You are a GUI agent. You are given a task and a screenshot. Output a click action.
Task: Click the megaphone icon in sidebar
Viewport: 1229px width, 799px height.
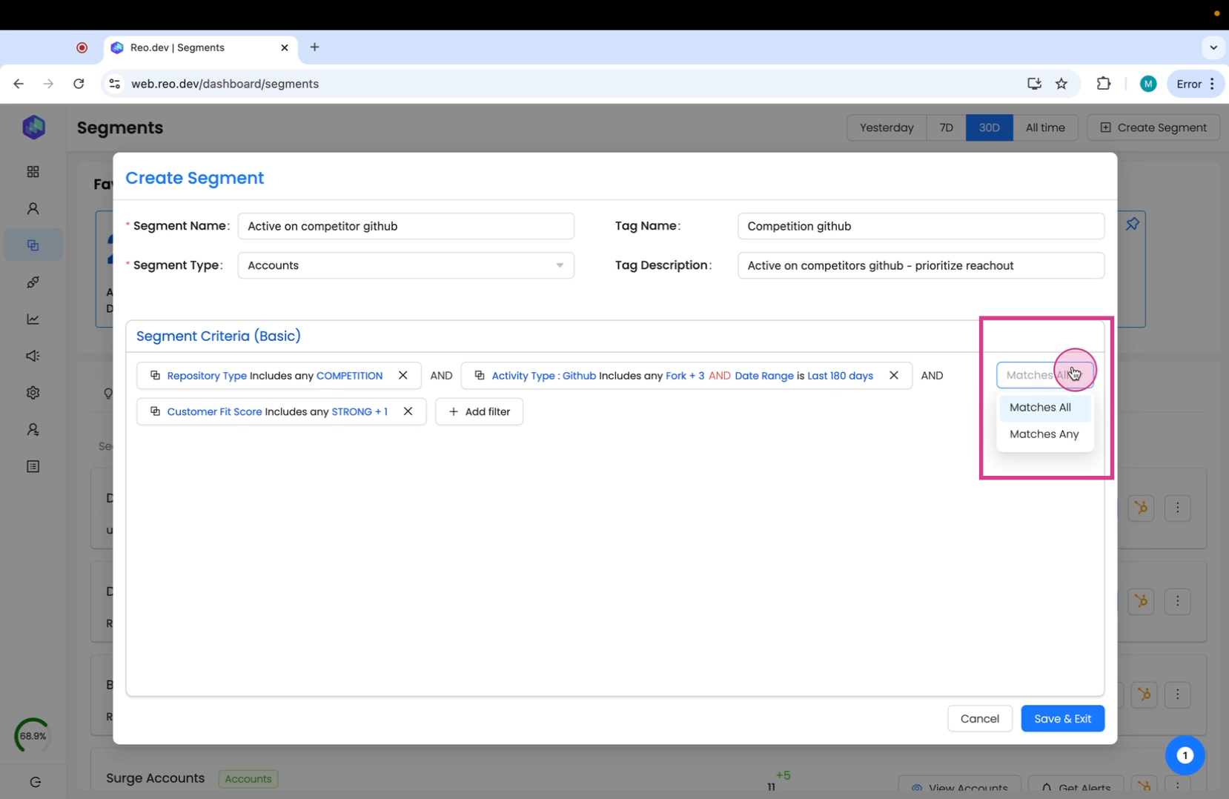33,357
